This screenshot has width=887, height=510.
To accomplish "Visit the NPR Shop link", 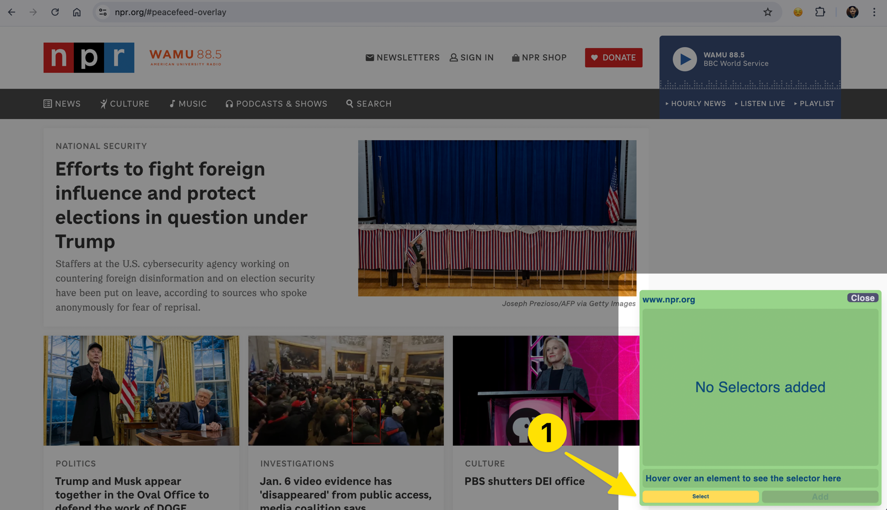I will pyautogui.click(x=539, y=58).
